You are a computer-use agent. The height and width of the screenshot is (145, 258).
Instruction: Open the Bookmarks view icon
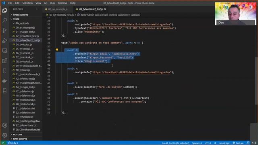[4, 71]
